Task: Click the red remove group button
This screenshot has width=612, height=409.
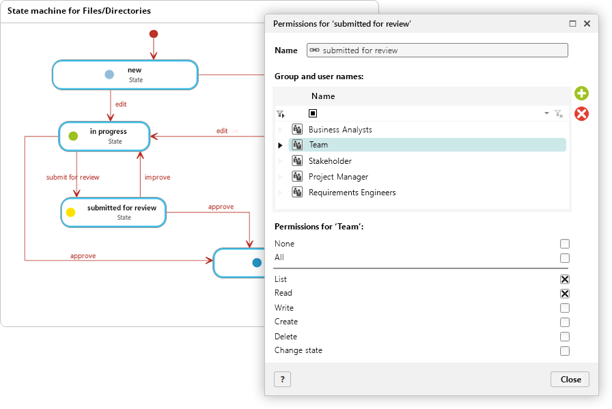Action: tap(581, 114)
